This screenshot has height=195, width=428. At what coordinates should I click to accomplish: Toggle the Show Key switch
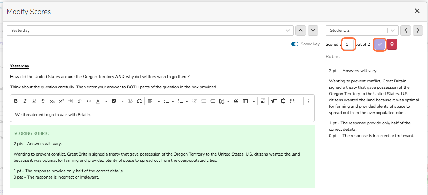[x=295, y=44]
